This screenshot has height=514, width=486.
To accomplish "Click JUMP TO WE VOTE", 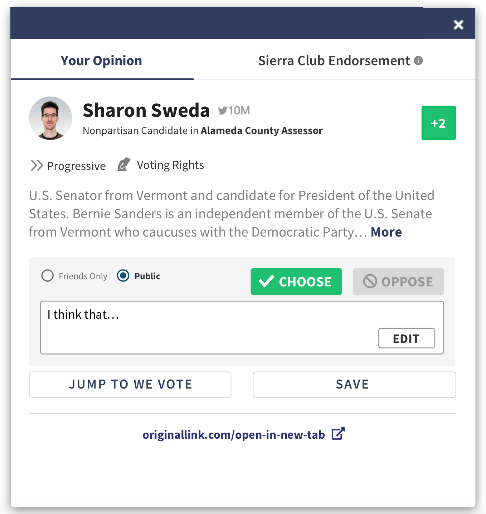I will (130, 384).
